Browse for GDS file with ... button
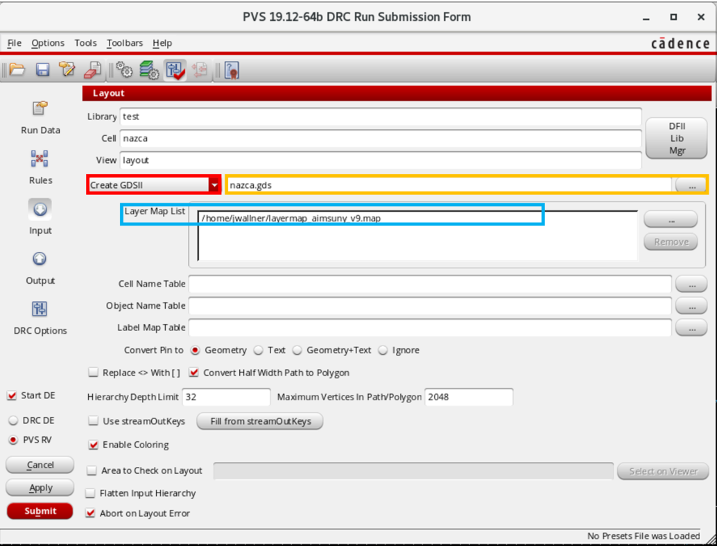The width and height of the screenshot is (717, 546). 691,185
